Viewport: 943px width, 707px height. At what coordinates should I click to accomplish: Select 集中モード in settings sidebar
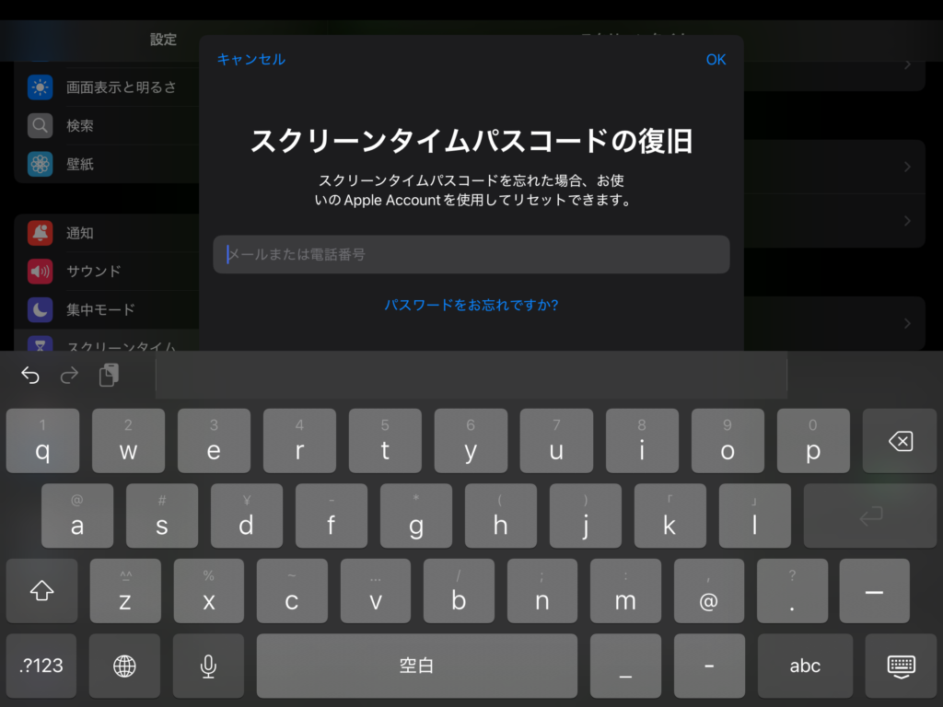(100, 310)
